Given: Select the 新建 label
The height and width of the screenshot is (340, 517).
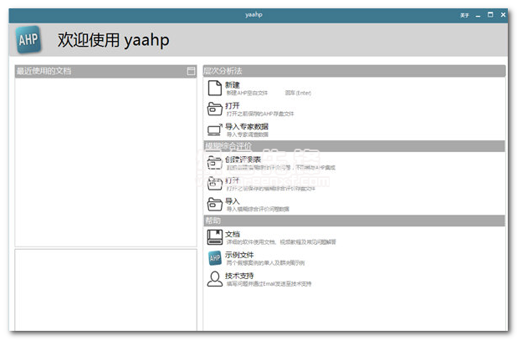Looking at the screenshot, I should tap(232, 85).
